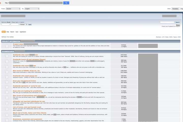This screenshot has height=122, width=183.
Task: Open Men lovers of perversions and visionaries board
Action: point(29,96)
